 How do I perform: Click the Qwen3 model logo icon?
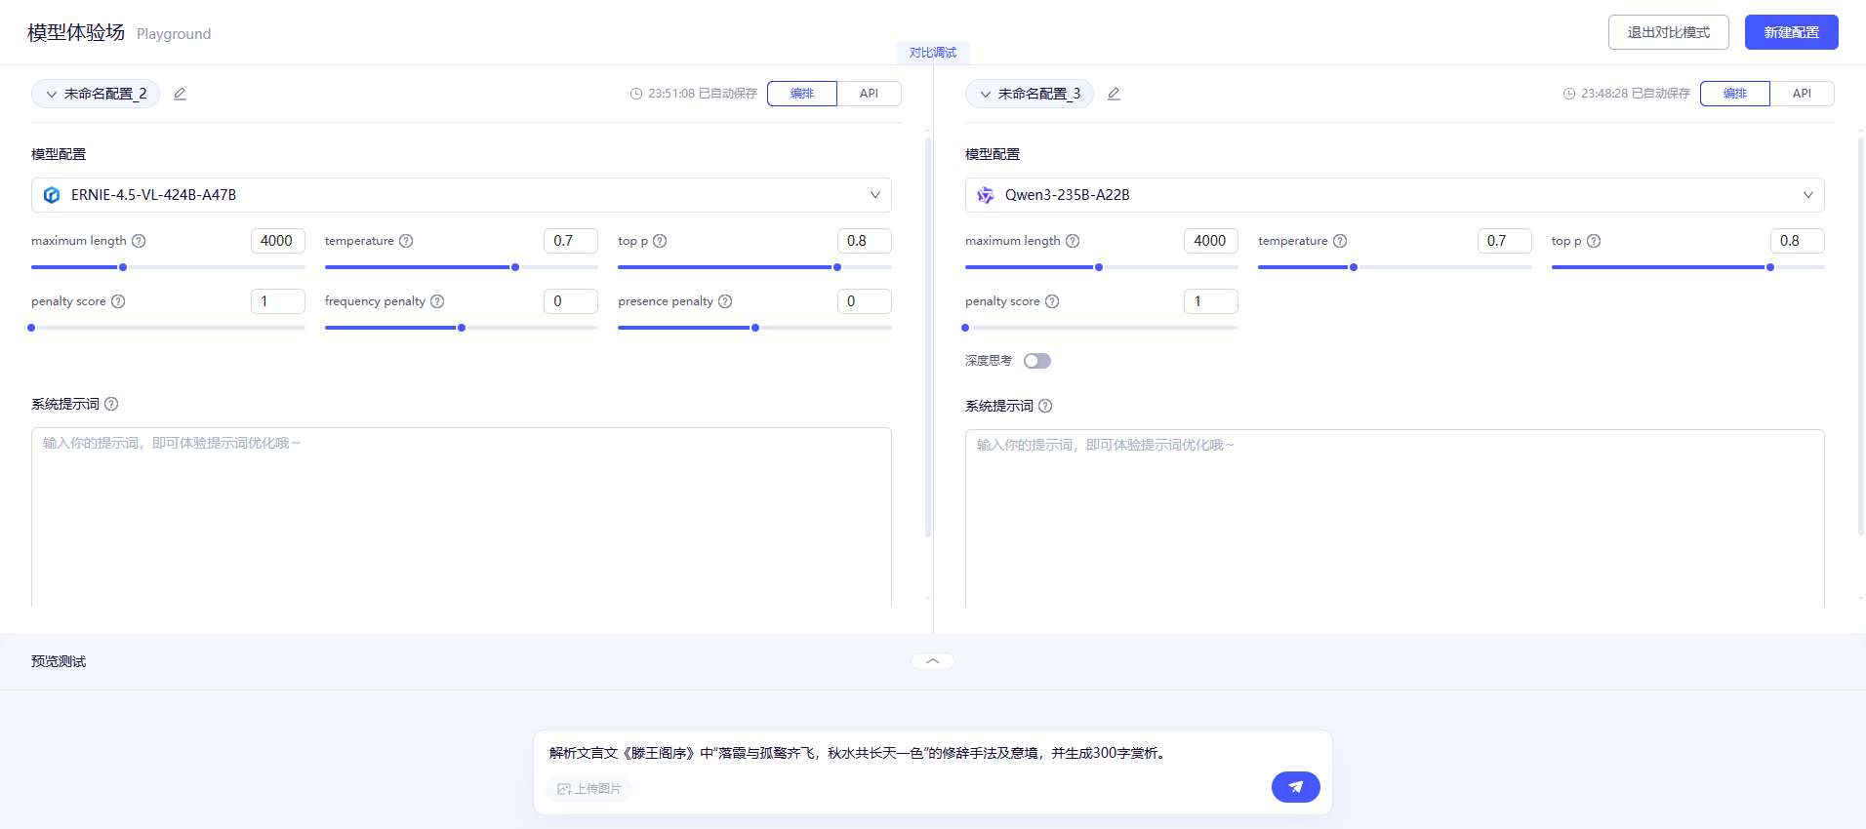[x=986, y=195]
